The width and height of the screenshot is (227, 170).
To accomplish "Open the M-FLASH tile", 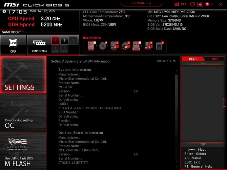I will pos(23,151).
